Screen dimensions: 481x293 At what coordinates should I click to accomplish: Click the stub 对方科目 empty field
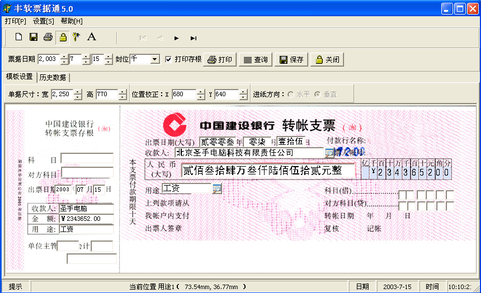click(87, 172)
